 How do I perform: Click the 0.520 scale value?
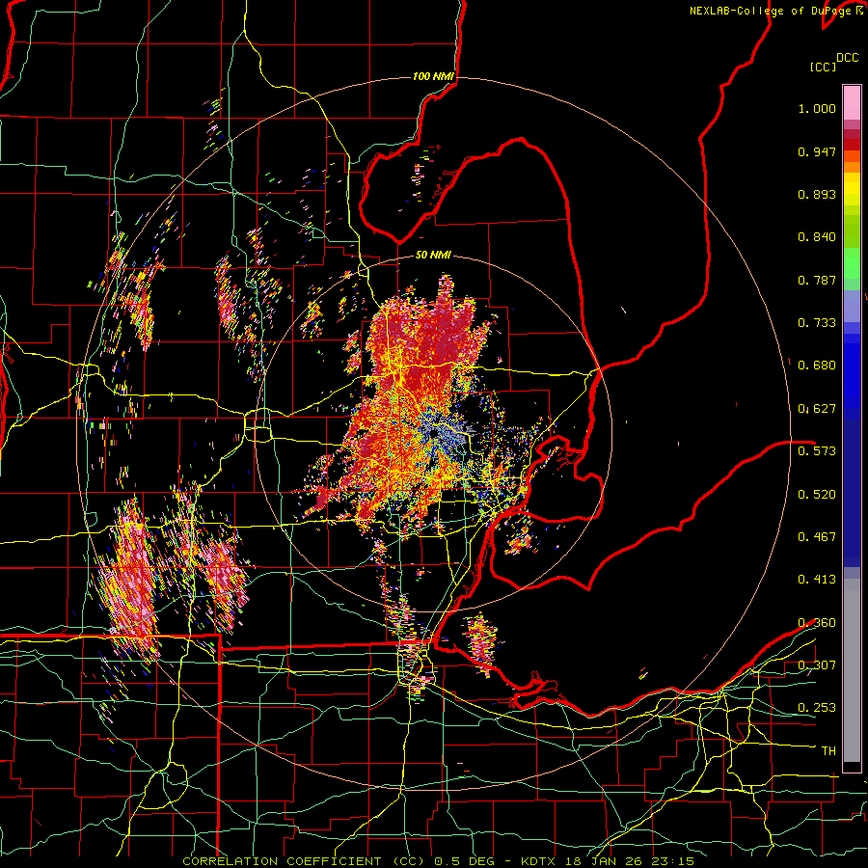pyautogui.click(x=817, y=495)
